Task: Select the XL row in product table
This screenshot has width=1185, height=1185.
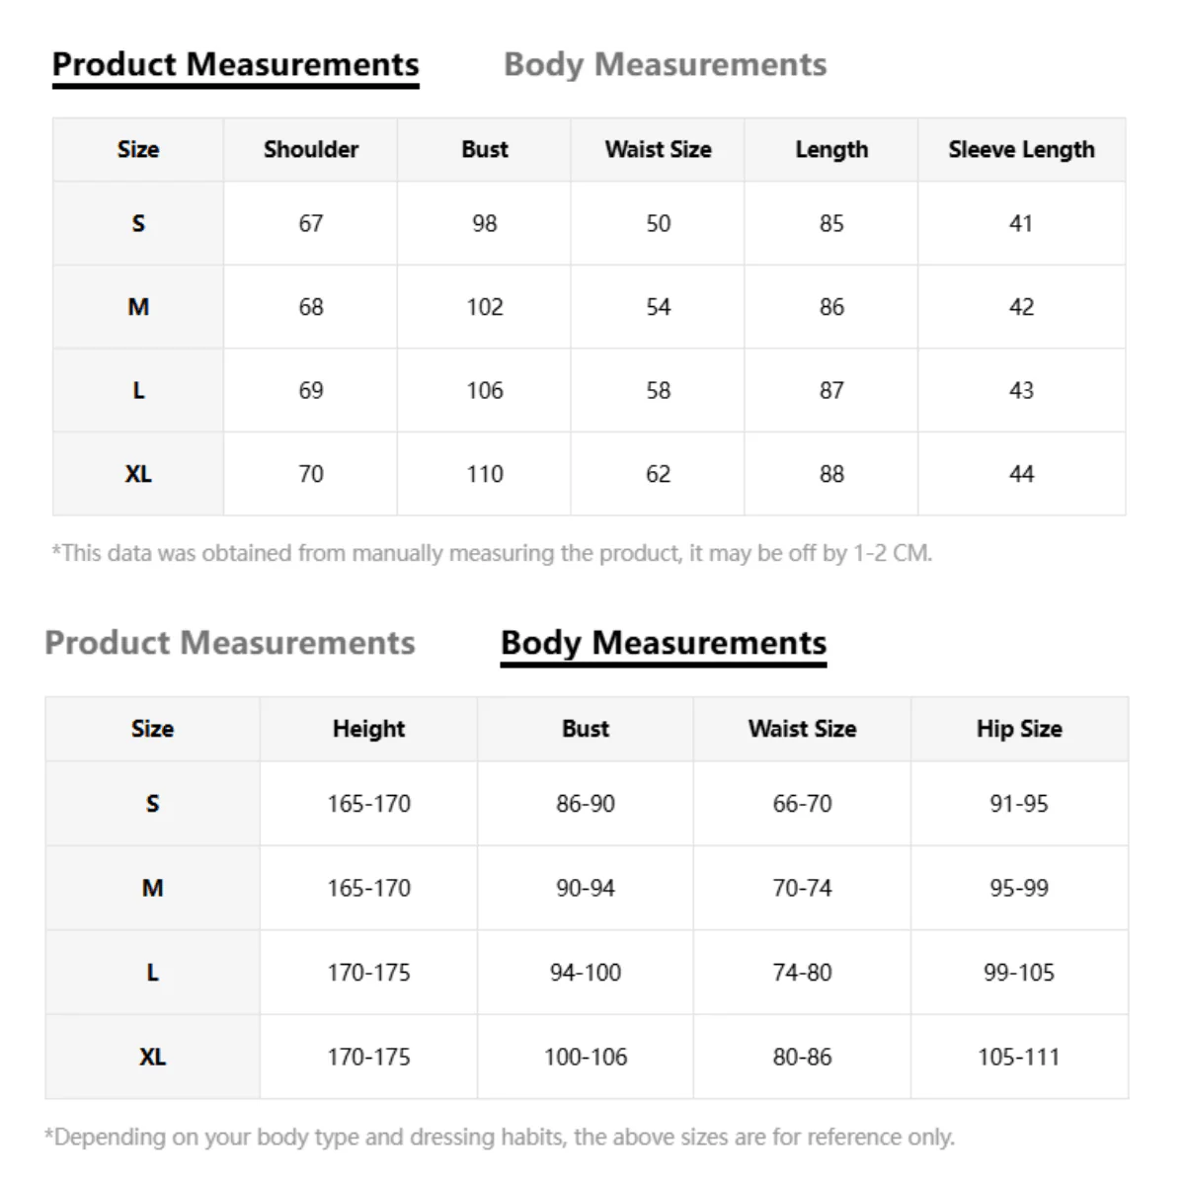Action: pyautogui.click(x=589, y=474)
